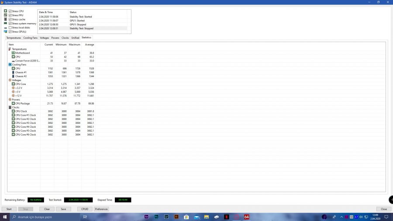Click the People icon in system tray

click(x=334, y=217)
